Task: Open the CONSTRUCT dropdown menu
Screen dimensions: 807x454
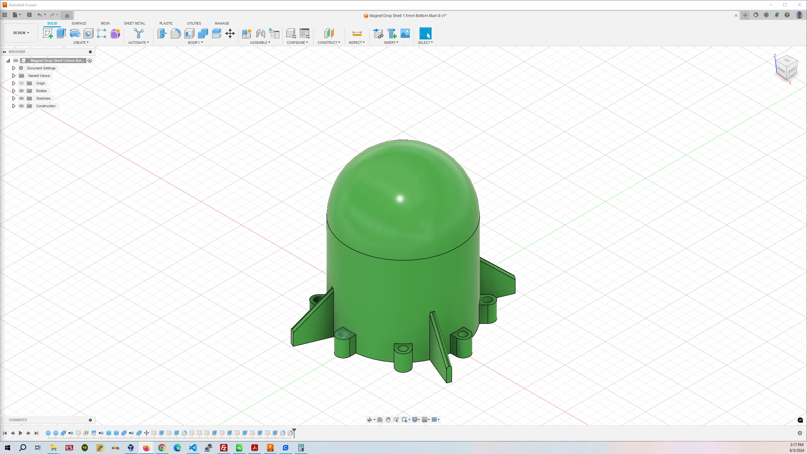Action: pos(329,43)
